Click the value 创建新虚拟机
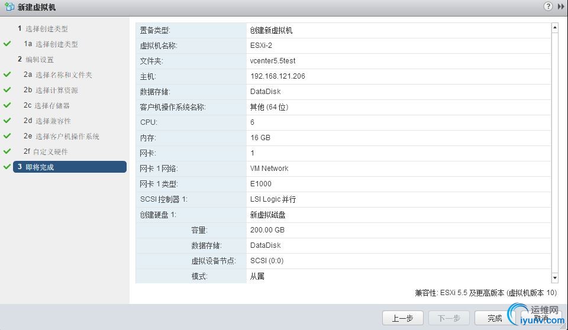The image size is (568, 330). pos(272,30)
